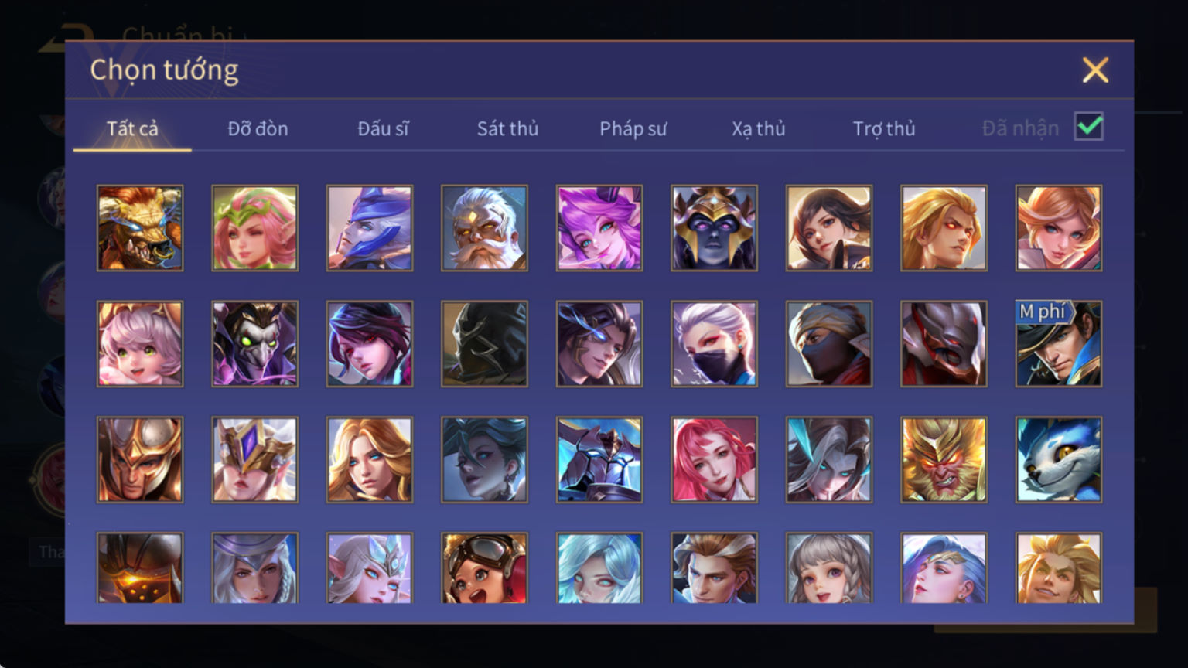Screen dimensions: 1188x668
Task: Filter heroes by Sát thủ tab
Action: (507, 128)
